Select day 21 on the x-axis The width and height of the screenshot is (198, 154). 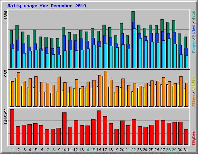[x=128, y=150]
